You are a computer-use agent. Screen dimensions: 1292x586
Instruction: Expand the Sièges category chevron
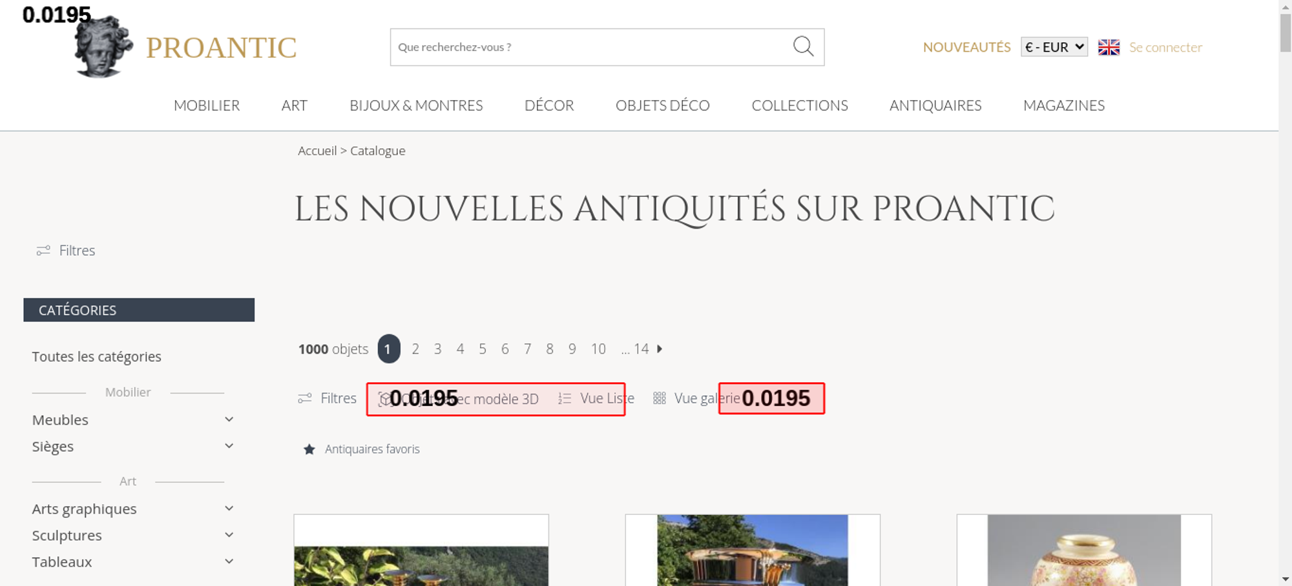click(x=229, y=446)
